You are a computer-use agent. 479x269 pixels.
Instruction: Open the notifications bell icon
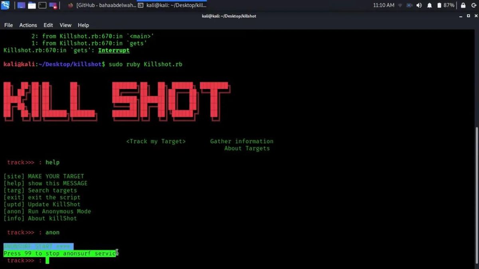[430, 5]
